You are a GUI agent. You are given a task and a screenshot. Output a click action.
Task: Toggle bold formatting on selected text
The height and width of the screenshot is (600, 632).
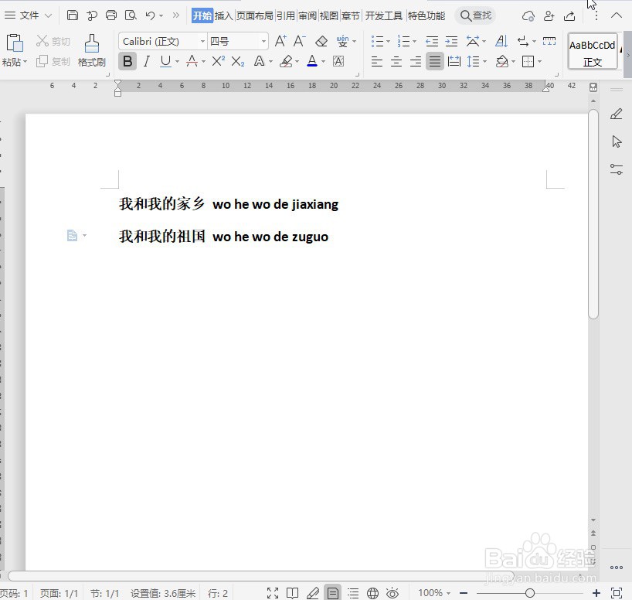(x=127, y=61)
